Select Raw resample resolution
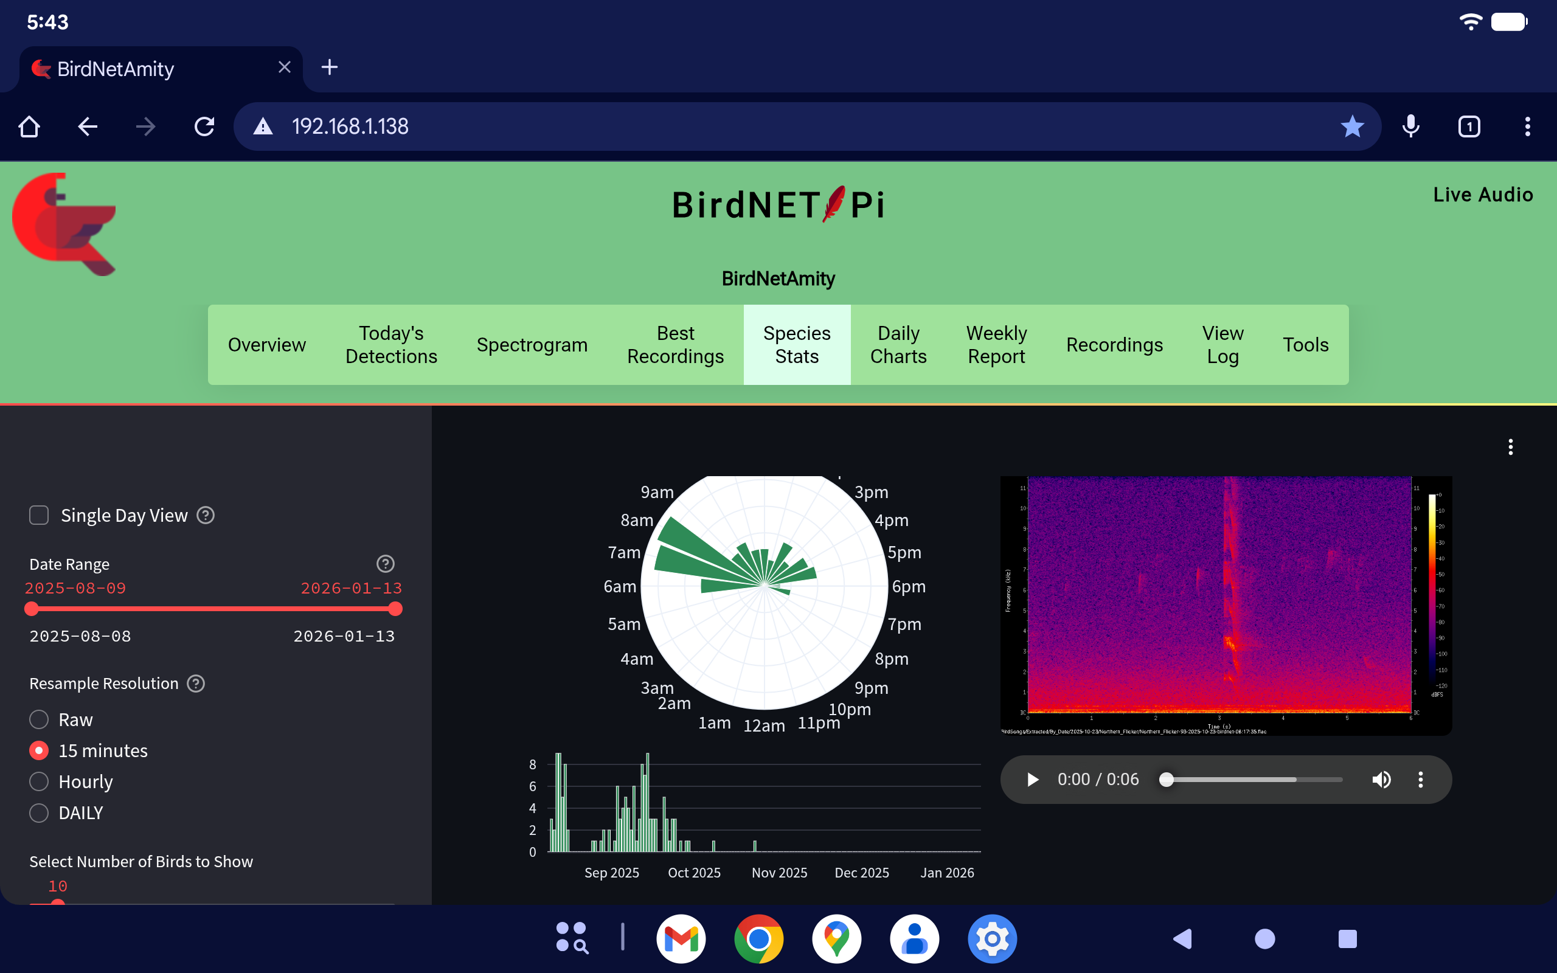Viewport: 1557px width, 973px height. tap(40, 719)
